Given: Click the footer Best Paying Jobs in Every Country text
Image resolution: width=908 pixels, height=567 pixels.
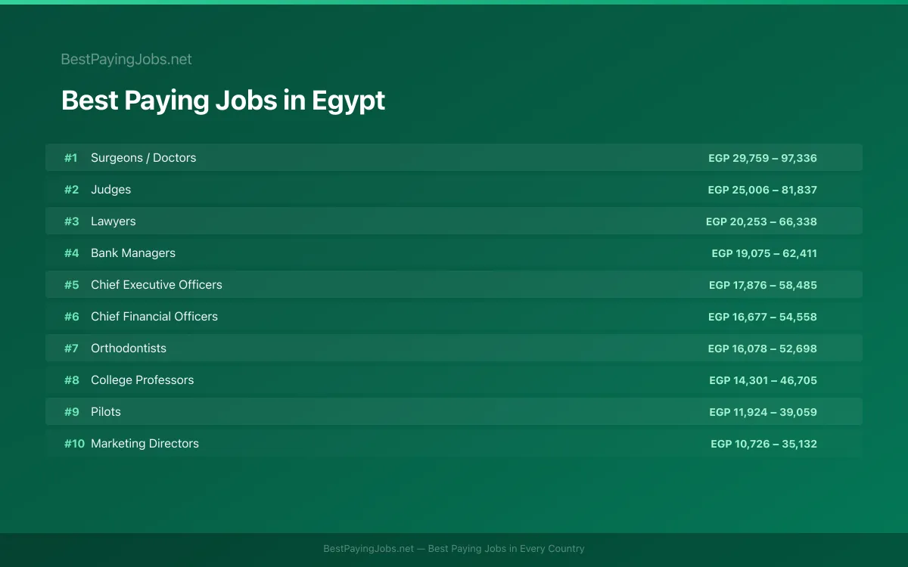Looking at the screenshot, I should coord(506,549).
